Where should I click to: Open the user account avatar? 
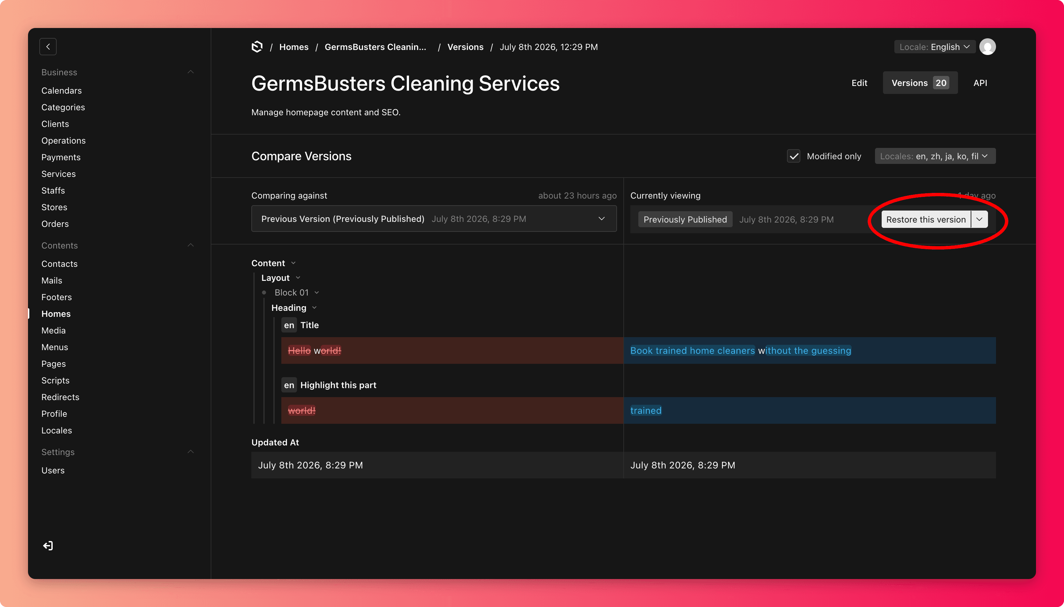[987, 47]
